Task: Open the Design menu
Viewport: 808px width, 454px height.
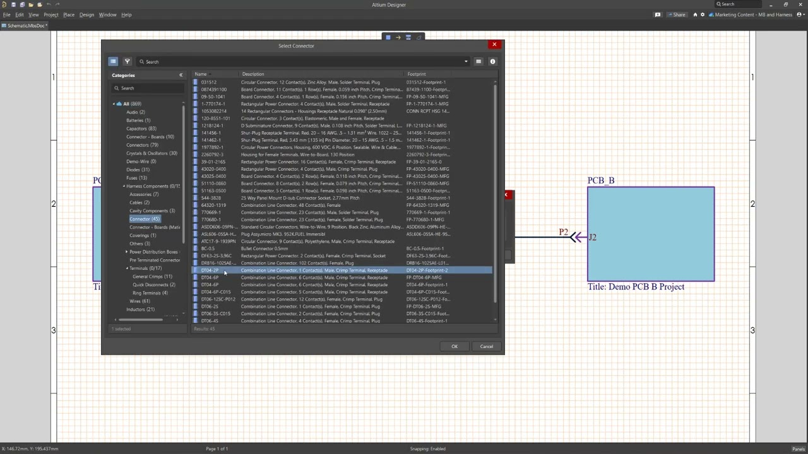Action: 86,15
